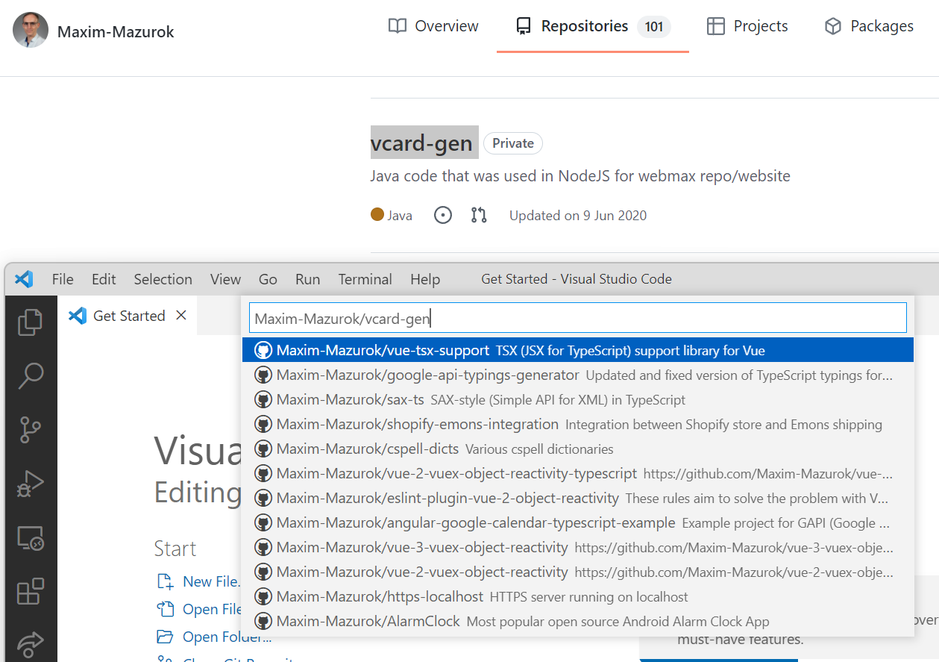Focus the repository search input field
Image resolution: width=939 pixels, height=662 pixels.
tap(577, 317)
